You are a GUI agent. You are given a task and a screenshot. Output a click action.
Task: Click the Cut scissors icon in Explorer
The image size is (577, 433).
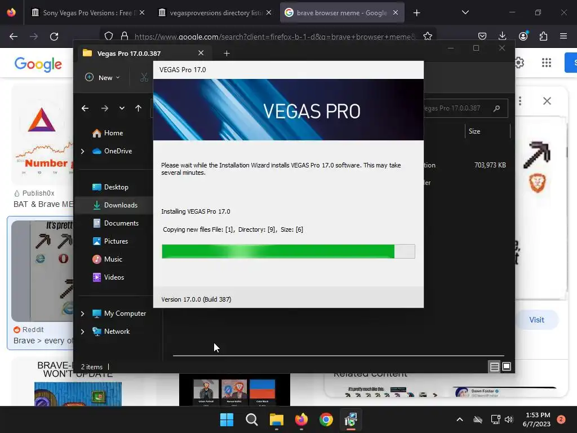point(144,77)
